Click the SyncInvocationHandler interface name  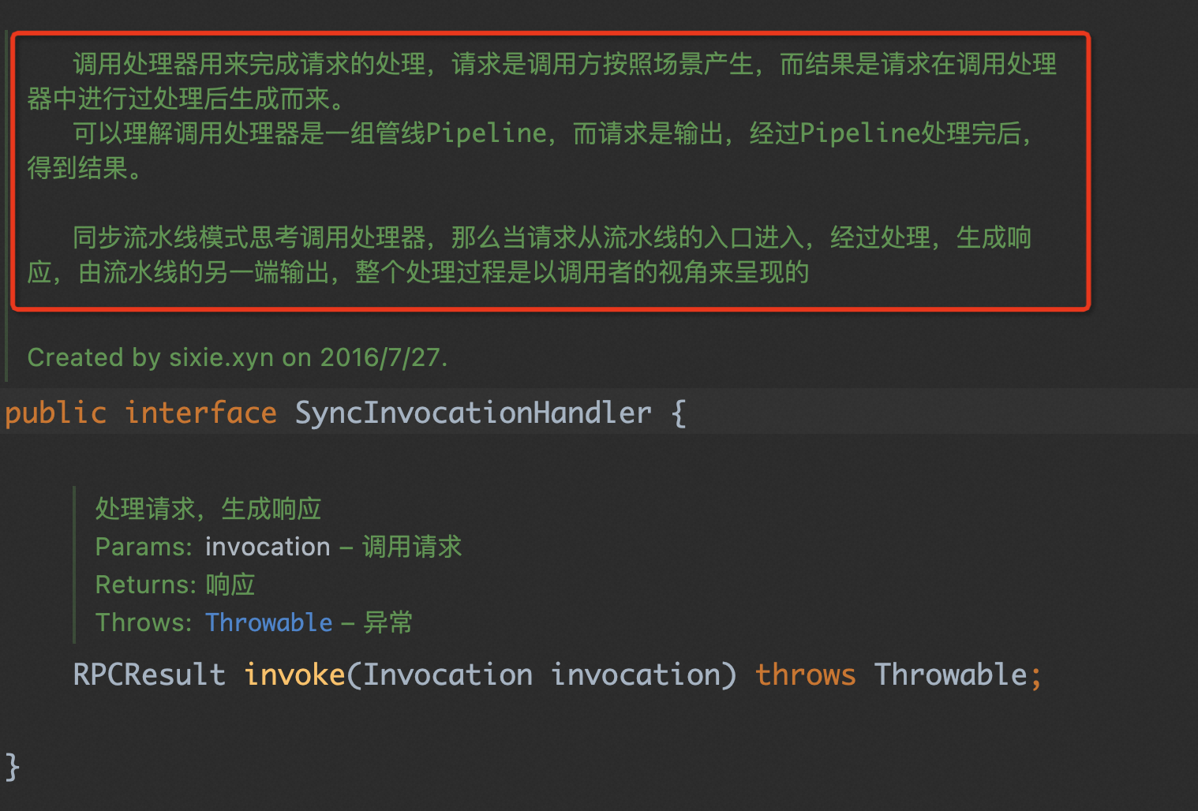(473, 413)
